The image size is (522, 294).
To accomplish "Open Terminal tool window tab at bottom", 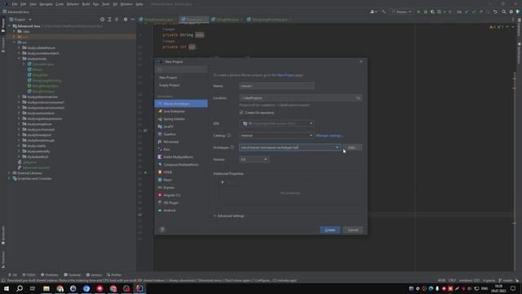I will 72,275.
